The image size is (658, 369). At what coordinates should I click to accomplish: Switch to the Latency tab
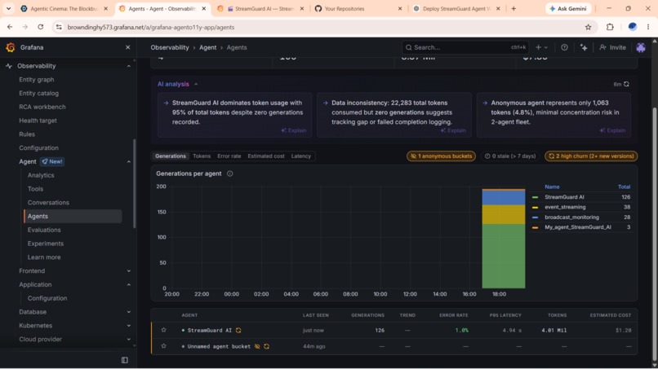pos(301,156)
